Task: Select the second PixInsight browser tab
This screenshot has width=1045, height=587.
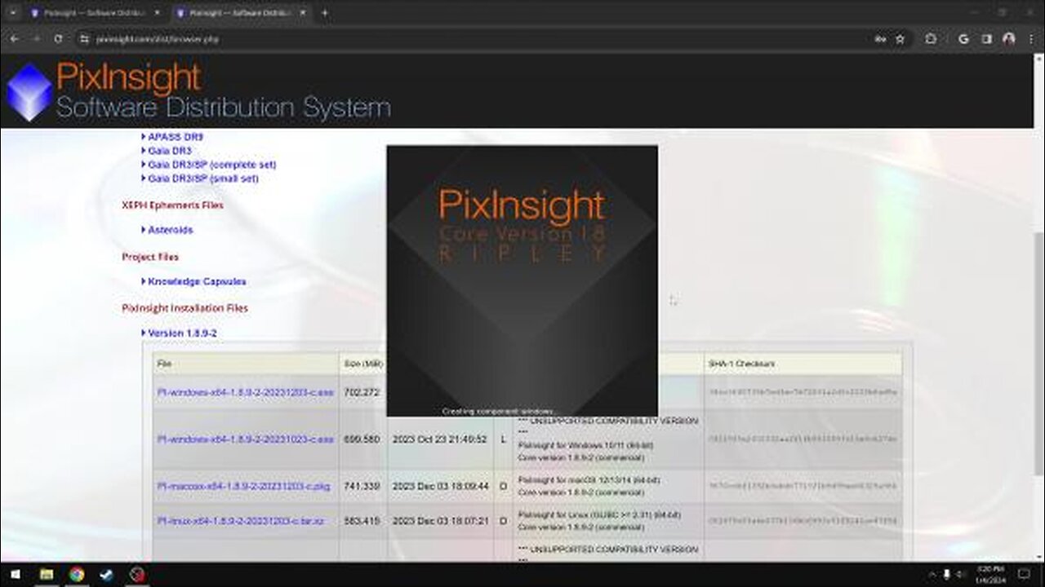Action: (241, 13)
